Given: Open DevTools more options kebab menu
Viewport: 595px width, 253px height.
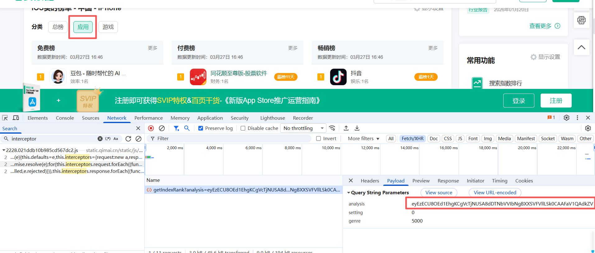Looking at the screenshot, I should (x=577, y=118).
